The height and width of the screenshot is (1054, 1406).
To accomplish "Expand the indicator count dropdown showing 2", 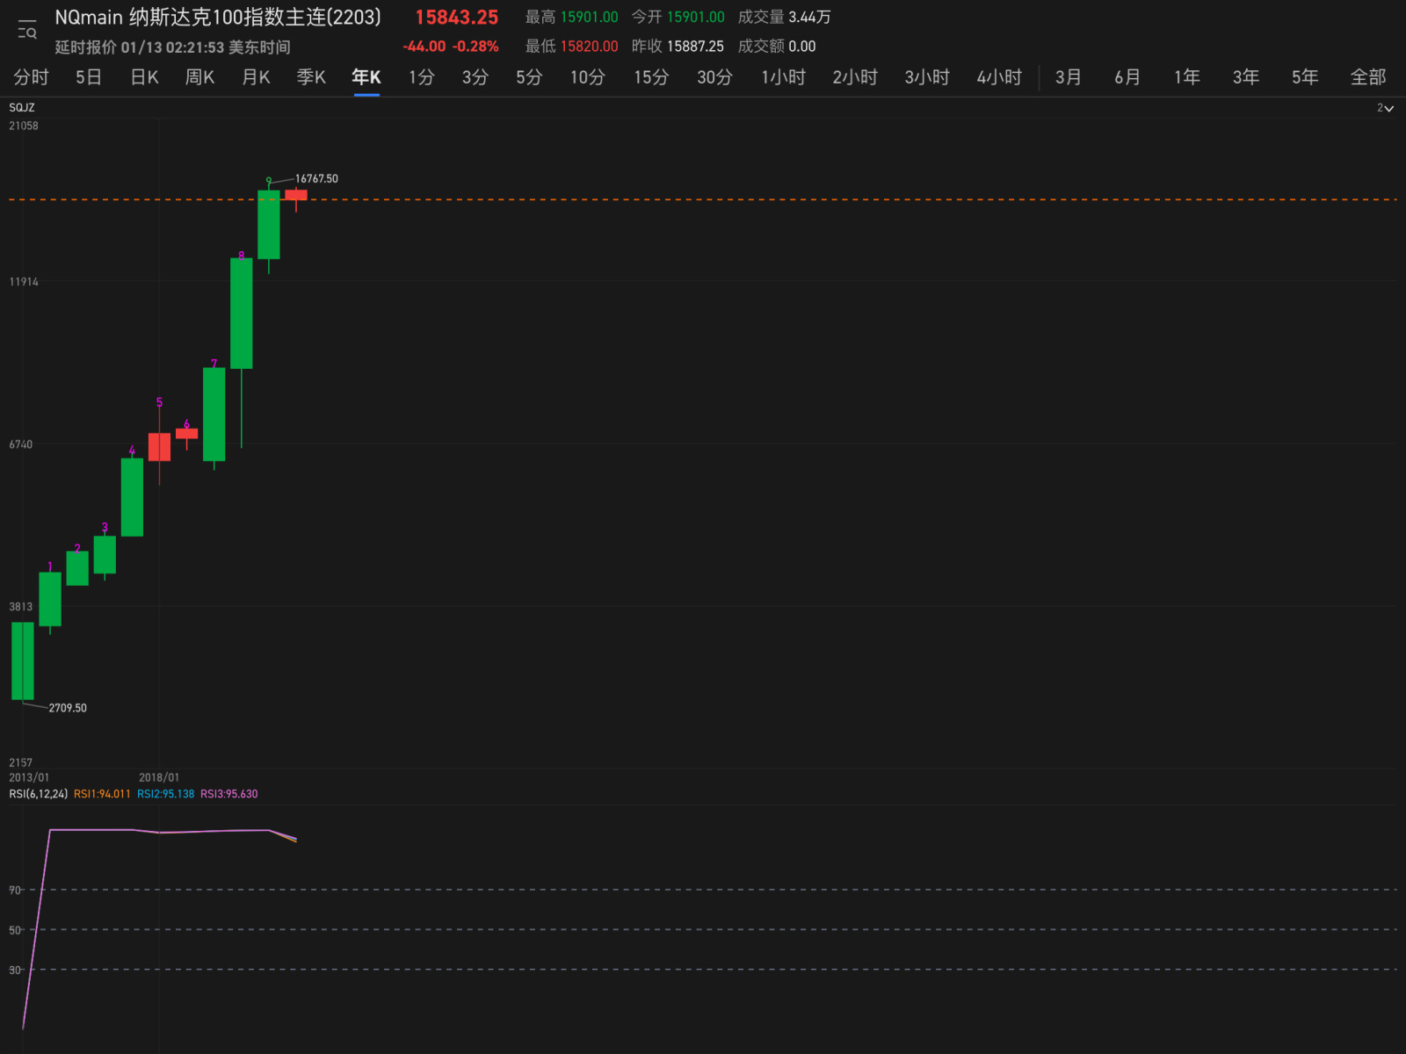I will click(1385, 108).
